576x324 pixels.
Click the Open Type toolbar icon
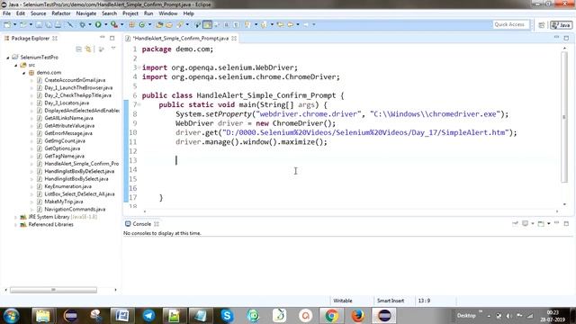click(x=159, y=24)
